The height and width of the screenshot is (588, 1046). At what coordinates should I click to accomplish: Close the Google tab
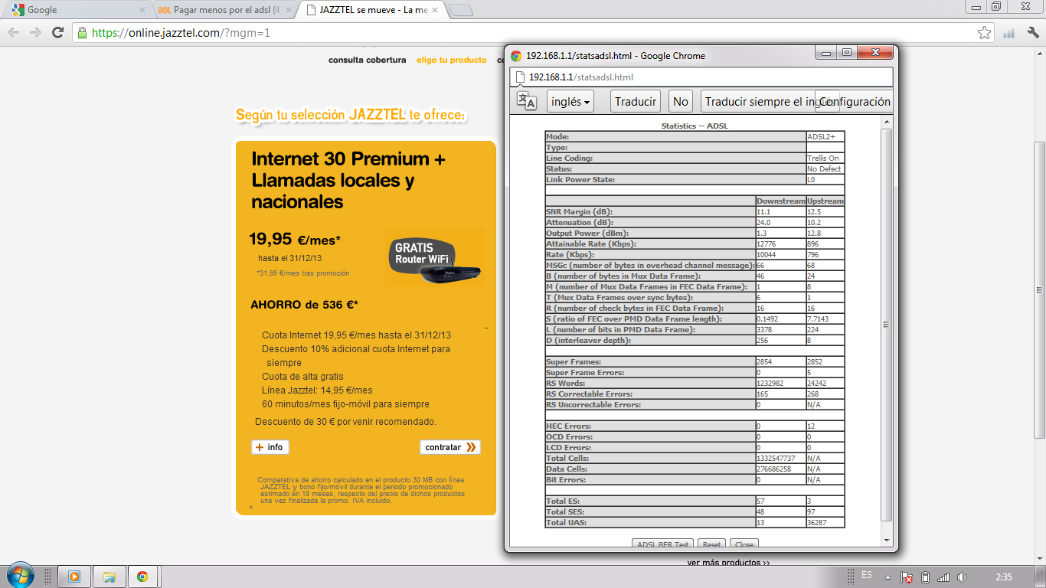142,11
